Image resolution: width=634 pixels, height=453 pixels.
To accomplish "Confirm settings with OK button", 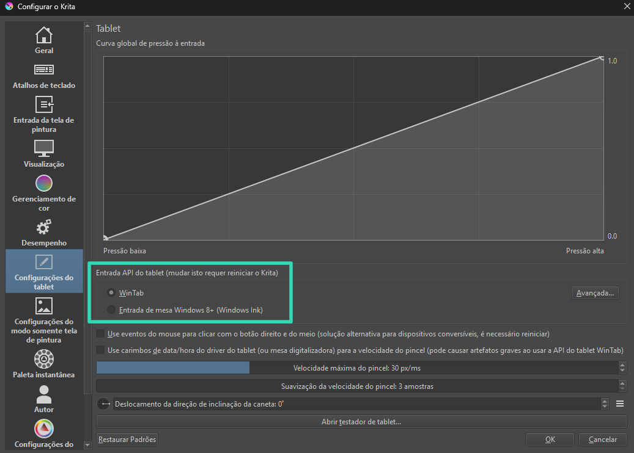I will [550, 440].
